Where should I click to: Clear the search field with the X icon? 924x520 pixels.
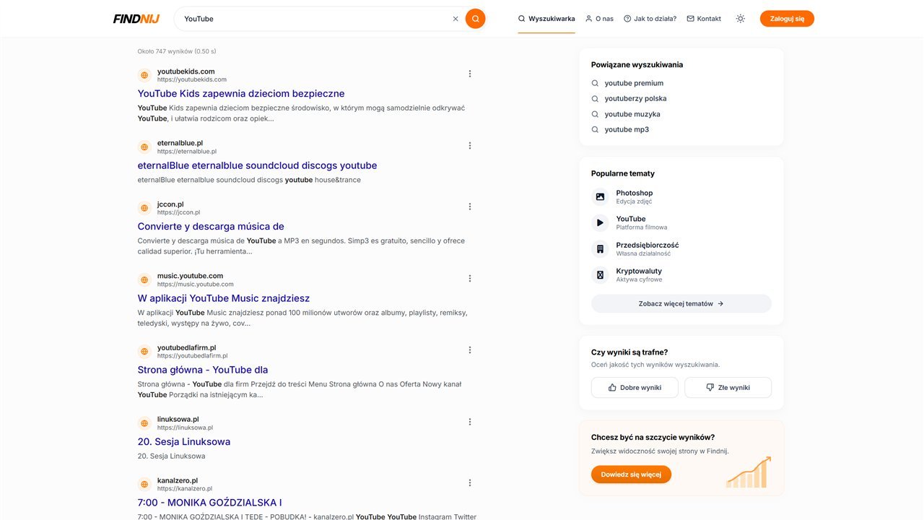pos(456,19)
